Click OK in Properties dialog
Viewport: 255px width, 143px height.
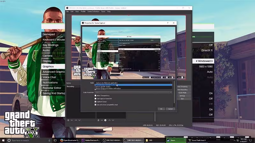pyautogui.click(x=161, y=109)
